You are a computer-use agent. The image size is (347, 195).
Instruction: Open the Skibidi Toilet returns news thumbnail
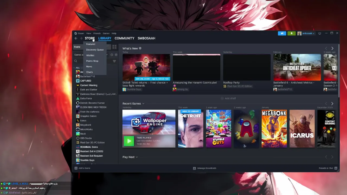[146, 67]
